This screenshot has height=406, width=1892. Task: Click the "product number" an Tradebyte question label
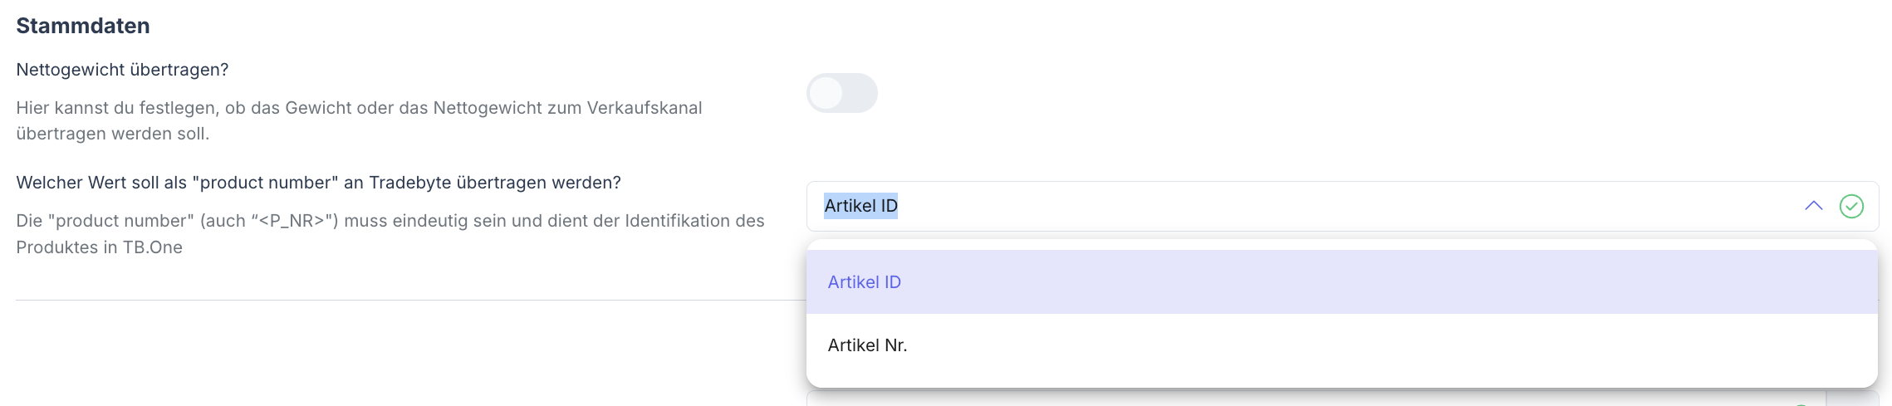click(x=318, y=183)
